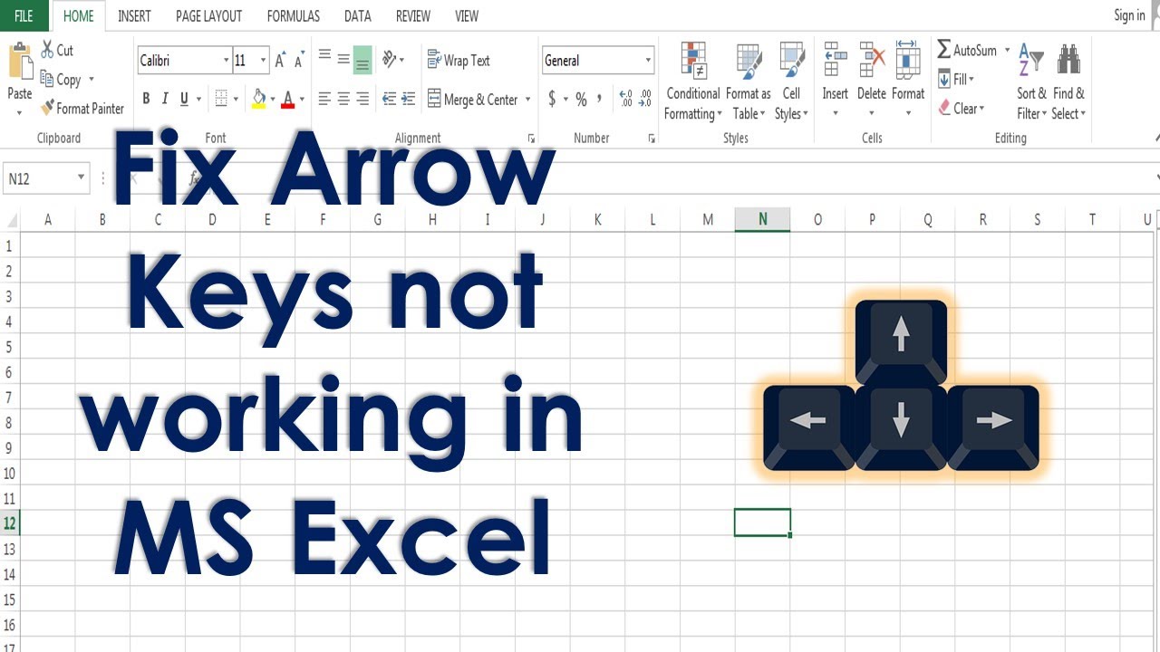Toggle Italic formatting
This screenshot has height=652, width=1160.
click(x=166, y=100)
